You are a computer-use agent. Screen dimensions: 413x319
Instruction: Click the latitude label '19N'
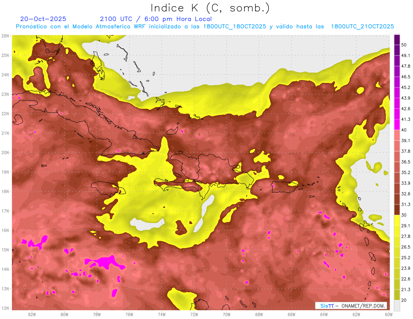pos(5,172)
